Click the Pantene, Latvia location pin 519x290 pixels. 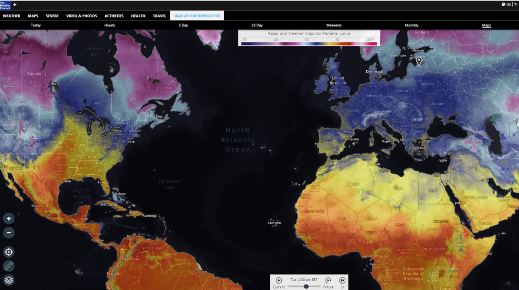tap(419, 61)
